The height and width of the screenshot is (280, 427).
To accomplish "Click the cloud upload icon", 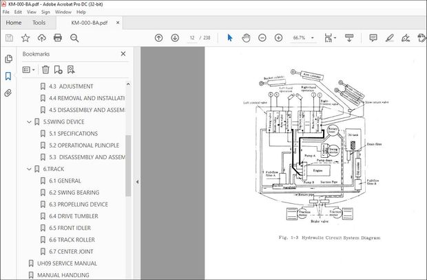I will coord(41,38).
